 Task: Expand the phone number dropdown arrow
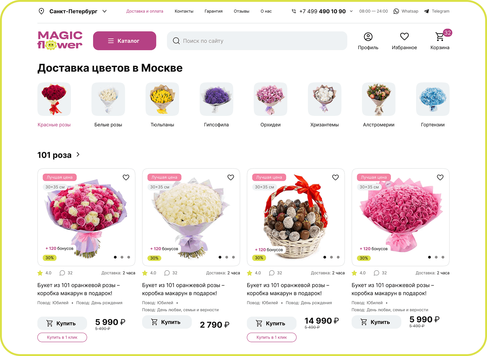[x=351, y=11]
